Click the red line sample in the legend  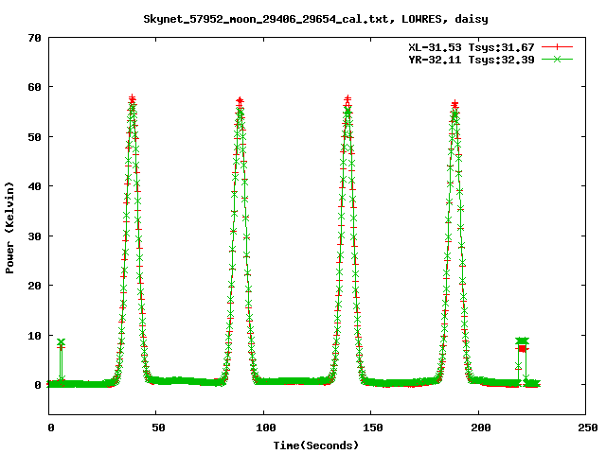[x=557, y=47]
